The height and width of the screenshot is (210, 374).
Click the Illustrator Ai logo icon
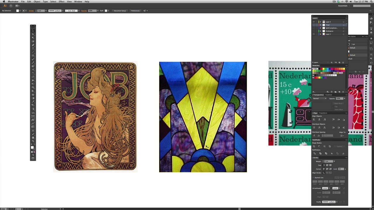tap(5, 6)
